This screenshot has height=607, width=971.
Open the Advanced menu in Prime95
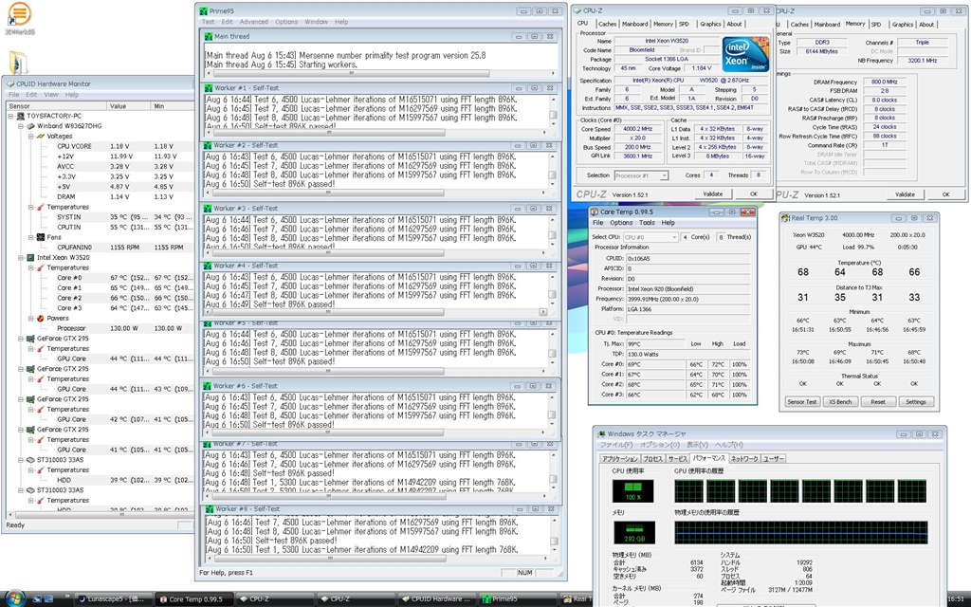[x=253, y=22]
